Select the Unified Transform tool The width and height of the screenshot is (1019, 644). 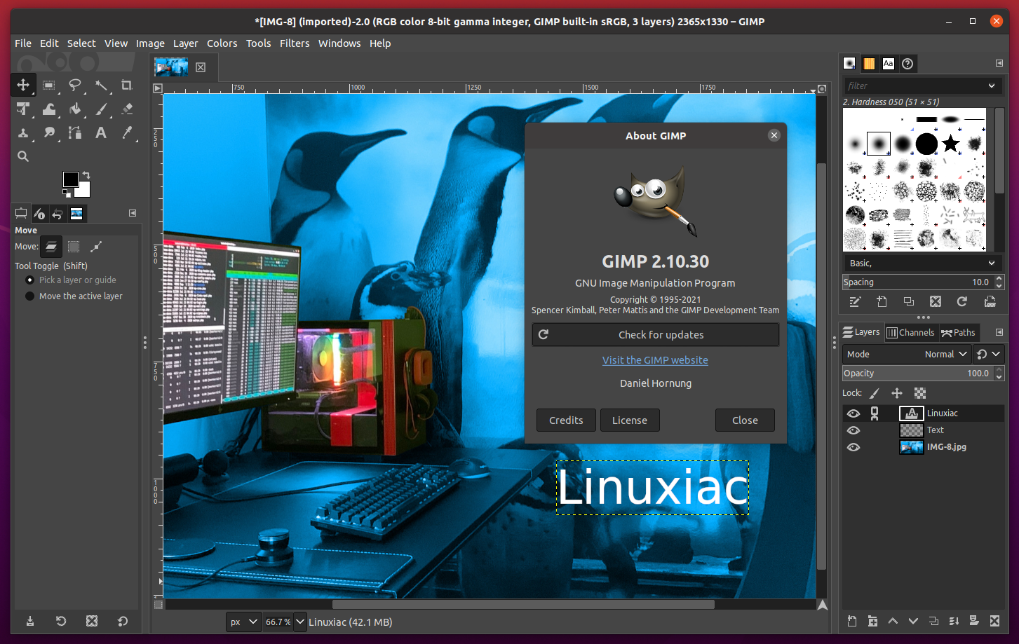(x=23, y=109)
